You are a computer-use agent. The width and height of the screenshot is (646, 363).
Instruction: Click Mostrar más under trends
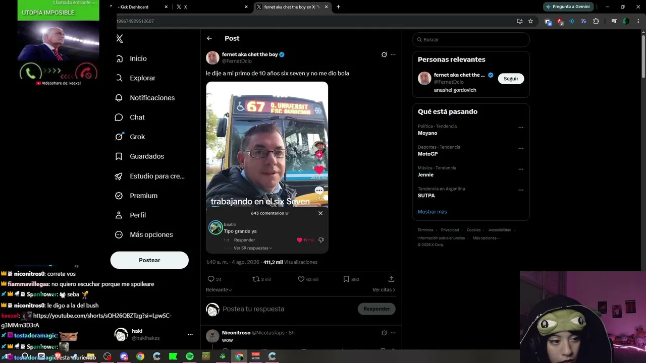click(x=433, y=212)
